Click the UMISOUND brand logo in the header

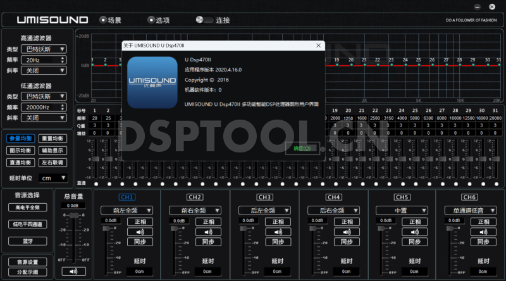click(x=52, y=20)
